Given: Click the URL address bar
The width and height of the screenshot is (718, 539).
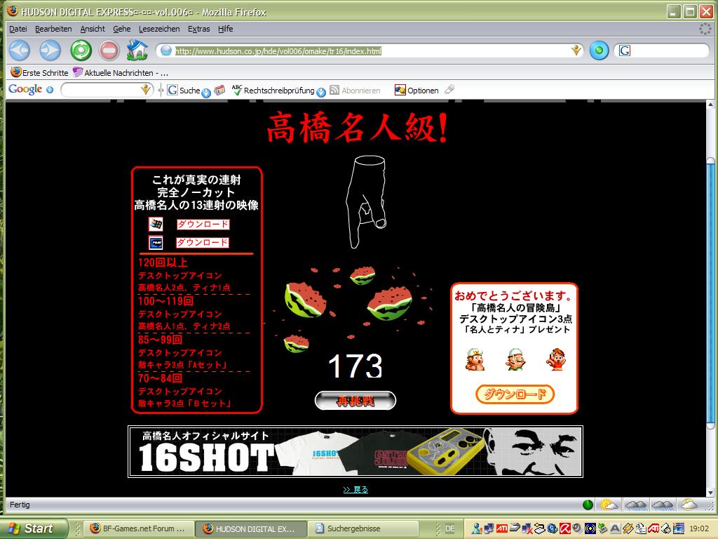Looking at the screenshot, I should tap(370, 51).
